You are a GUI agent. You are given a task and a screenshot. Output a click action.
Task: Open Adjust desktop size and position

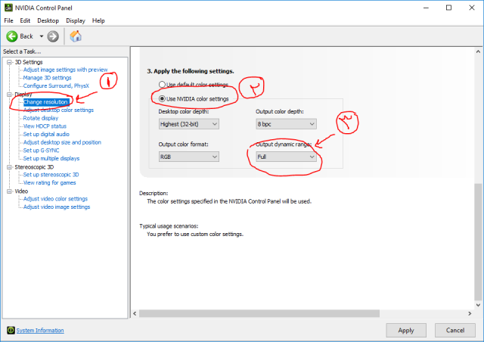pos(62,142)
